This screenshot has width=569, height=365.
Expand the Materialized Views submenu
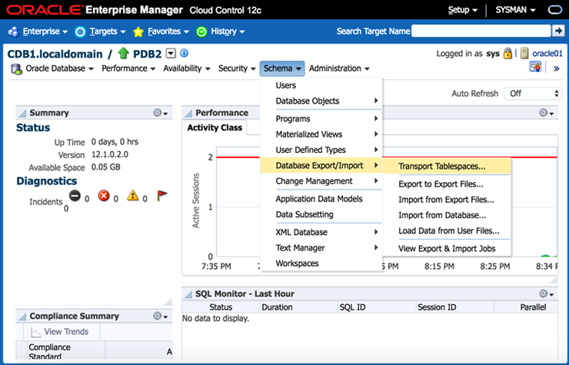[321, 134]
